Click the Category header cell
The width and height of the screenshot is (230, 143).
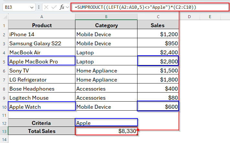coord(106,25)
